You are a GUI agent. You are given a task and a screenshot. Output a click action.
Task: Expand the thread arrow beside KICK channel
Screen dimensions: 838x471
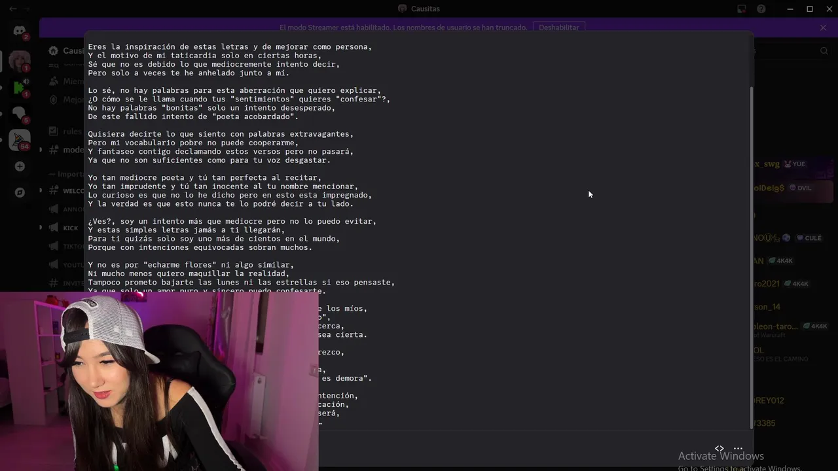pyautogui.click(x=41, y=228)
